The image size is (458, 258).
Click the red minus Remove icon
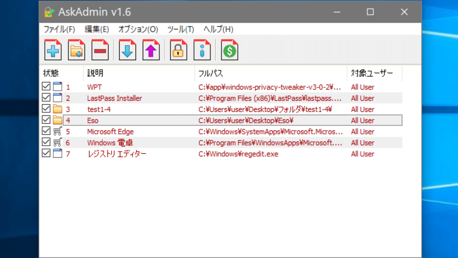tap(100, 50)
